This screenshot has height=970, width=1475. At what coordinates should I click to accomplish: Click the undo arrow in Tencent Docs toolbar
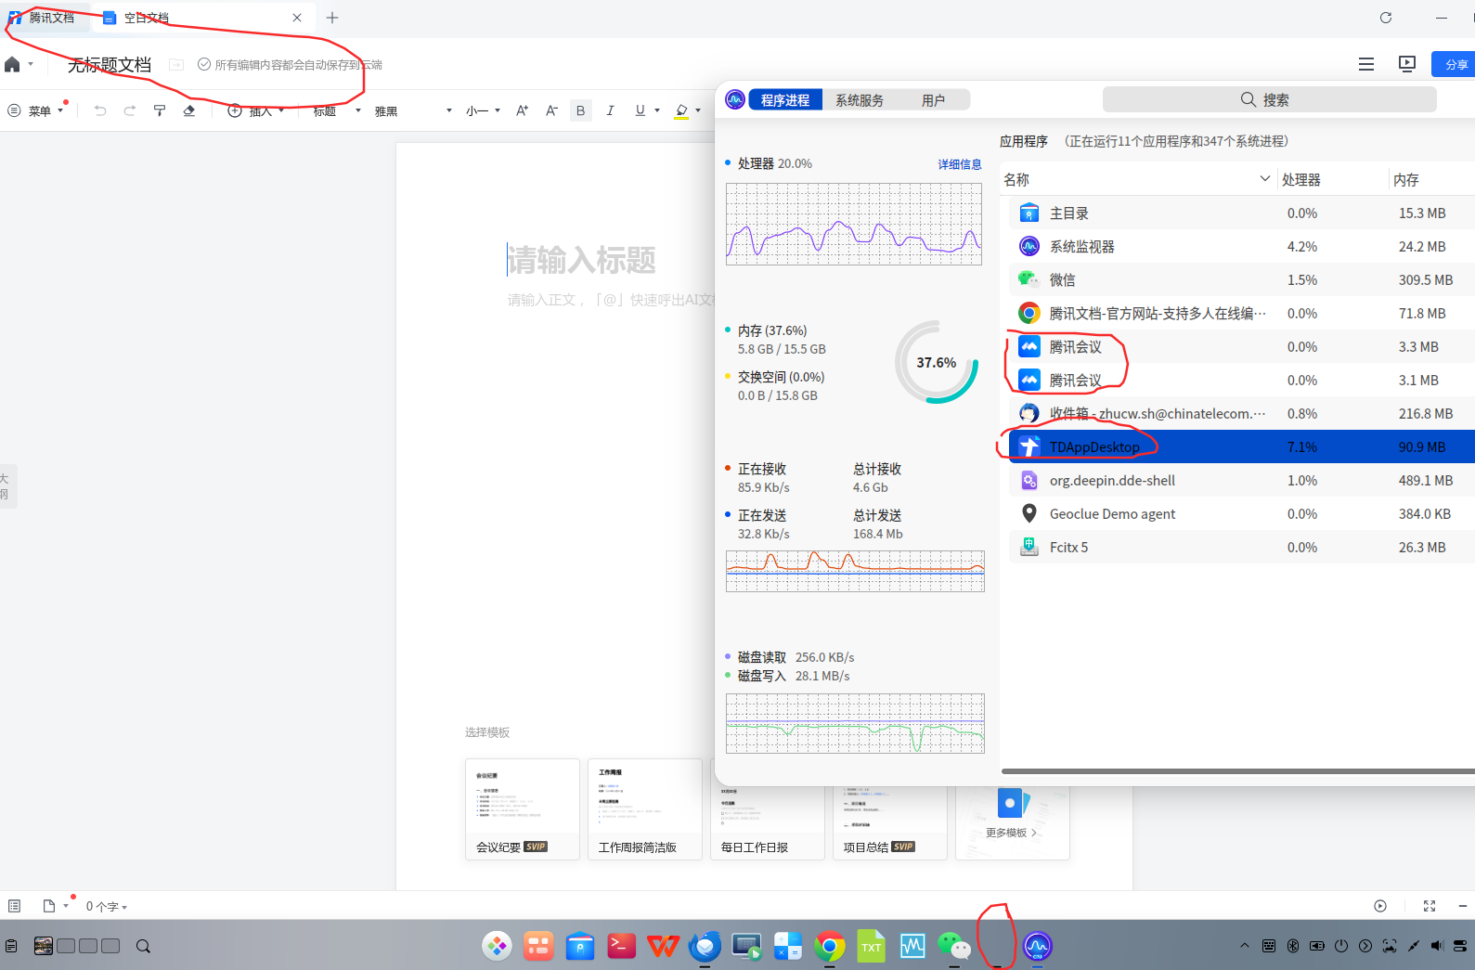click(x=100, y=110)
